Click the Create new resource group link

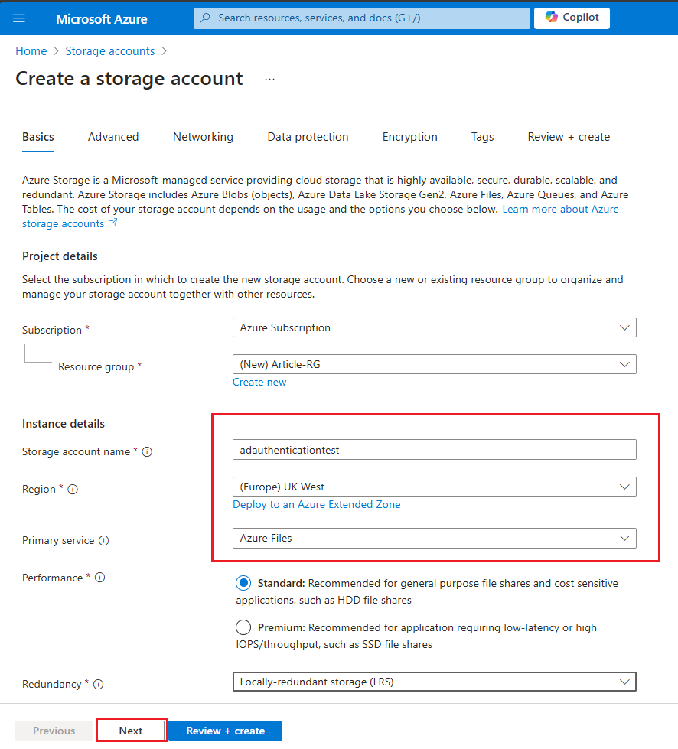click(x=259, y=382)
